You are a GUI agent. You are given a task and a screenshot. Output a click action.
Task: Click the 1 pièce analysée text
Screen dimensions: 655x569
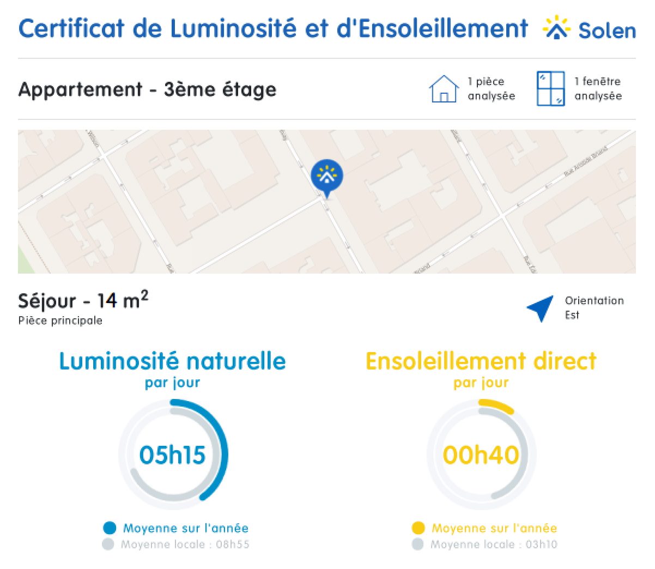coord(491,88)
